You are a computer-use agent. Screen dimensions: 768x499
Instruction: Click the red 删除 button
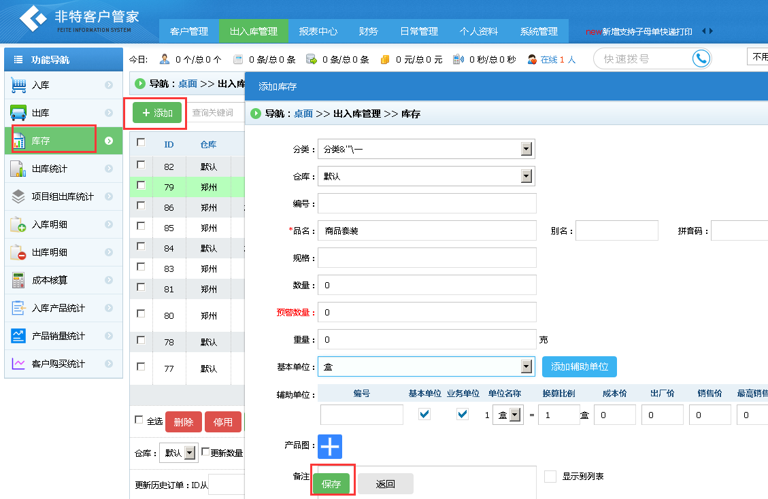click(x=183, y=422)
